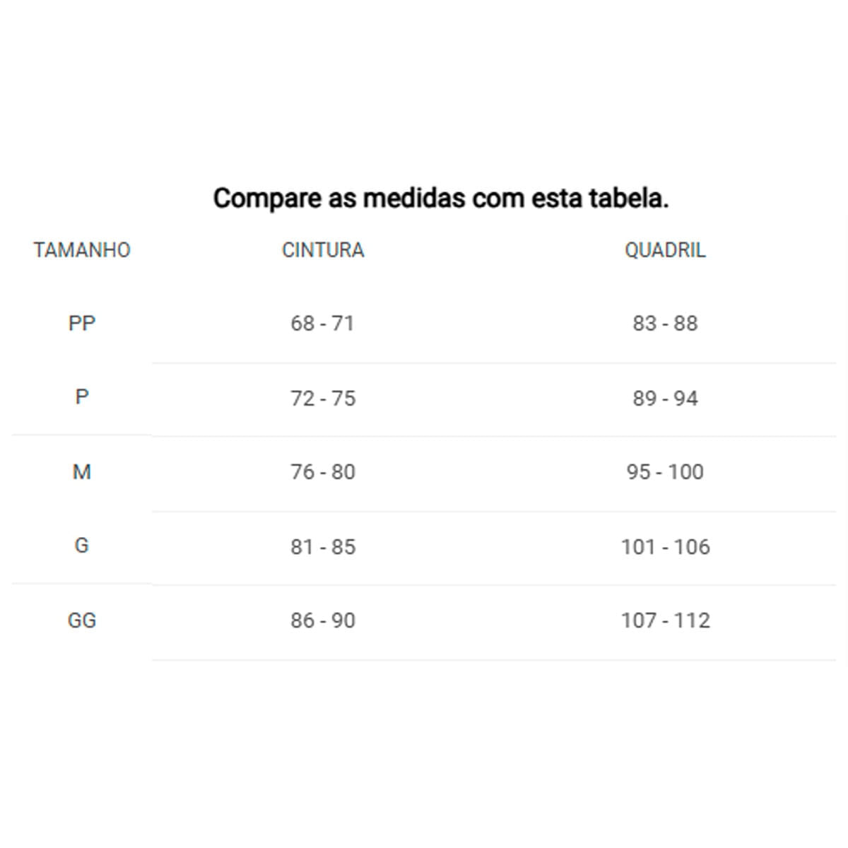Select the 101 - 106 hip cell
The image size is (848, 848).
(x=665, y=546)
